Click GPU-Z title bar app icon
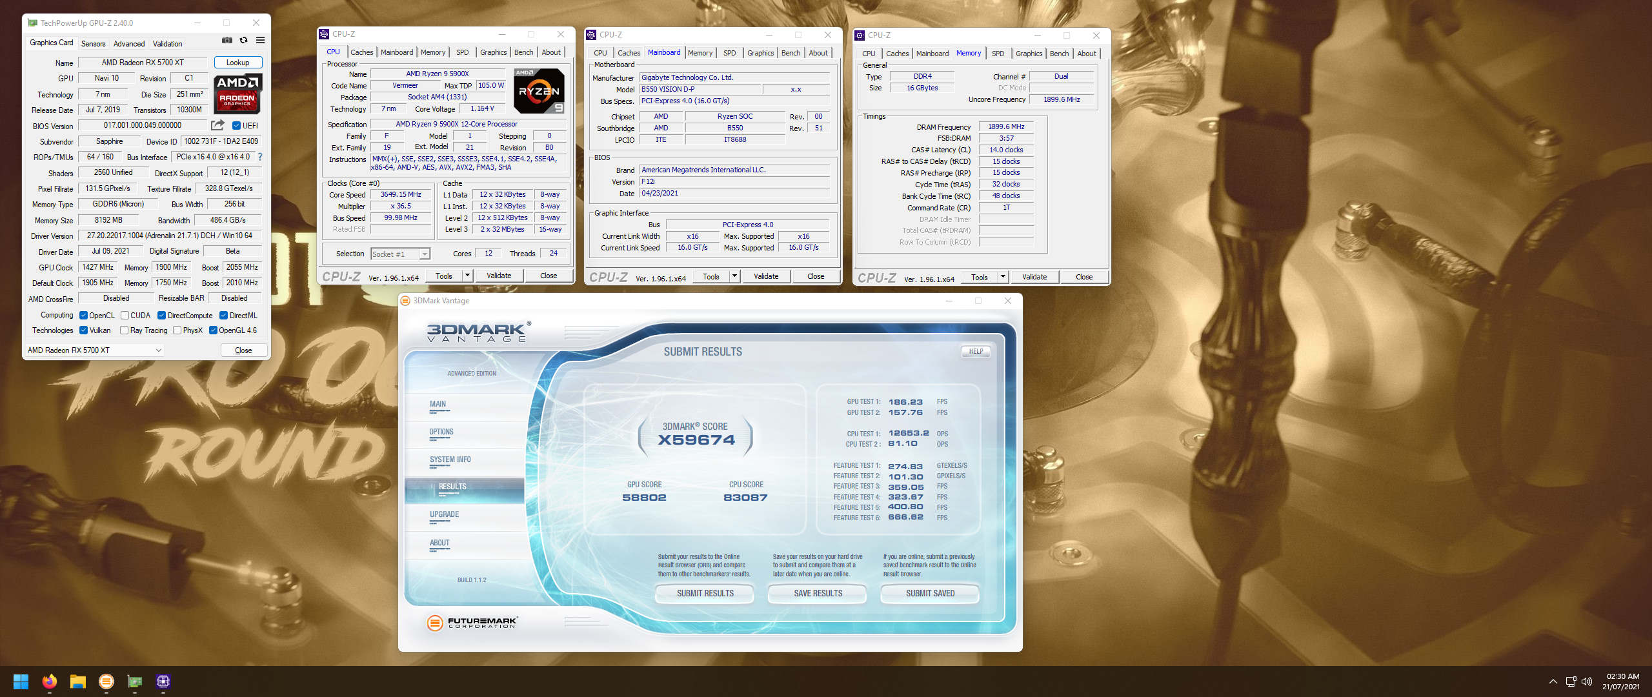Viewport: 1652px width, 697px height. [32, 23]
